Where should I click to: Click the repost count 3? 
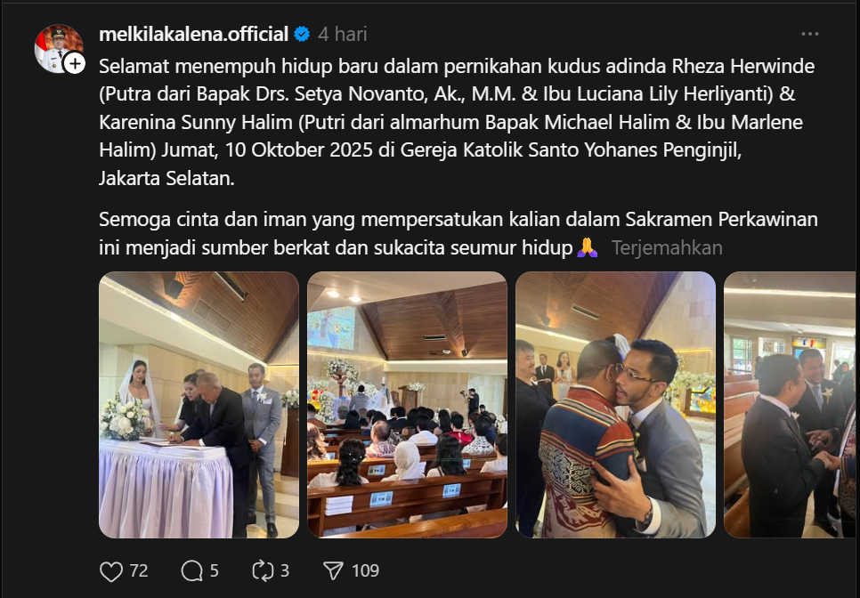point(285,571)
